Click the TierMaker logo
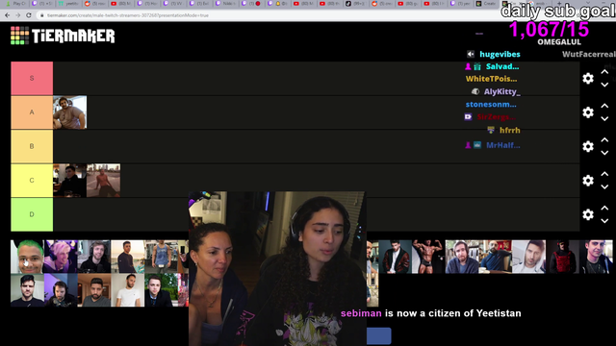Screen dimensions: 616x346 pos(63,36)
